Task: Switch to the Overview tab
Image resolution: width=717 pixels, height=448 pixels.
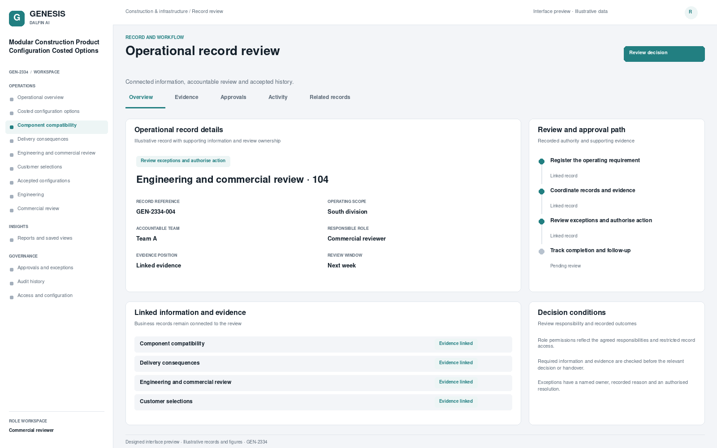Action: coord(141,97)
